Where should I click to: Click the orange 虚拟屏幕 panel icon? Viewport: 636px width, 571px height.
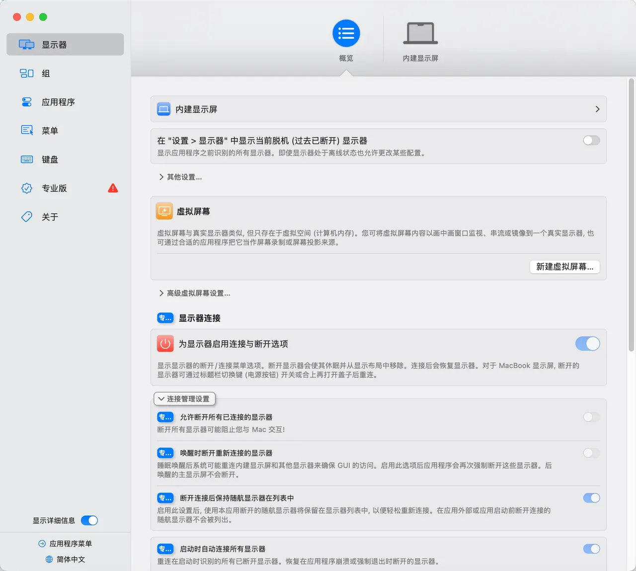tap(164, 211)
